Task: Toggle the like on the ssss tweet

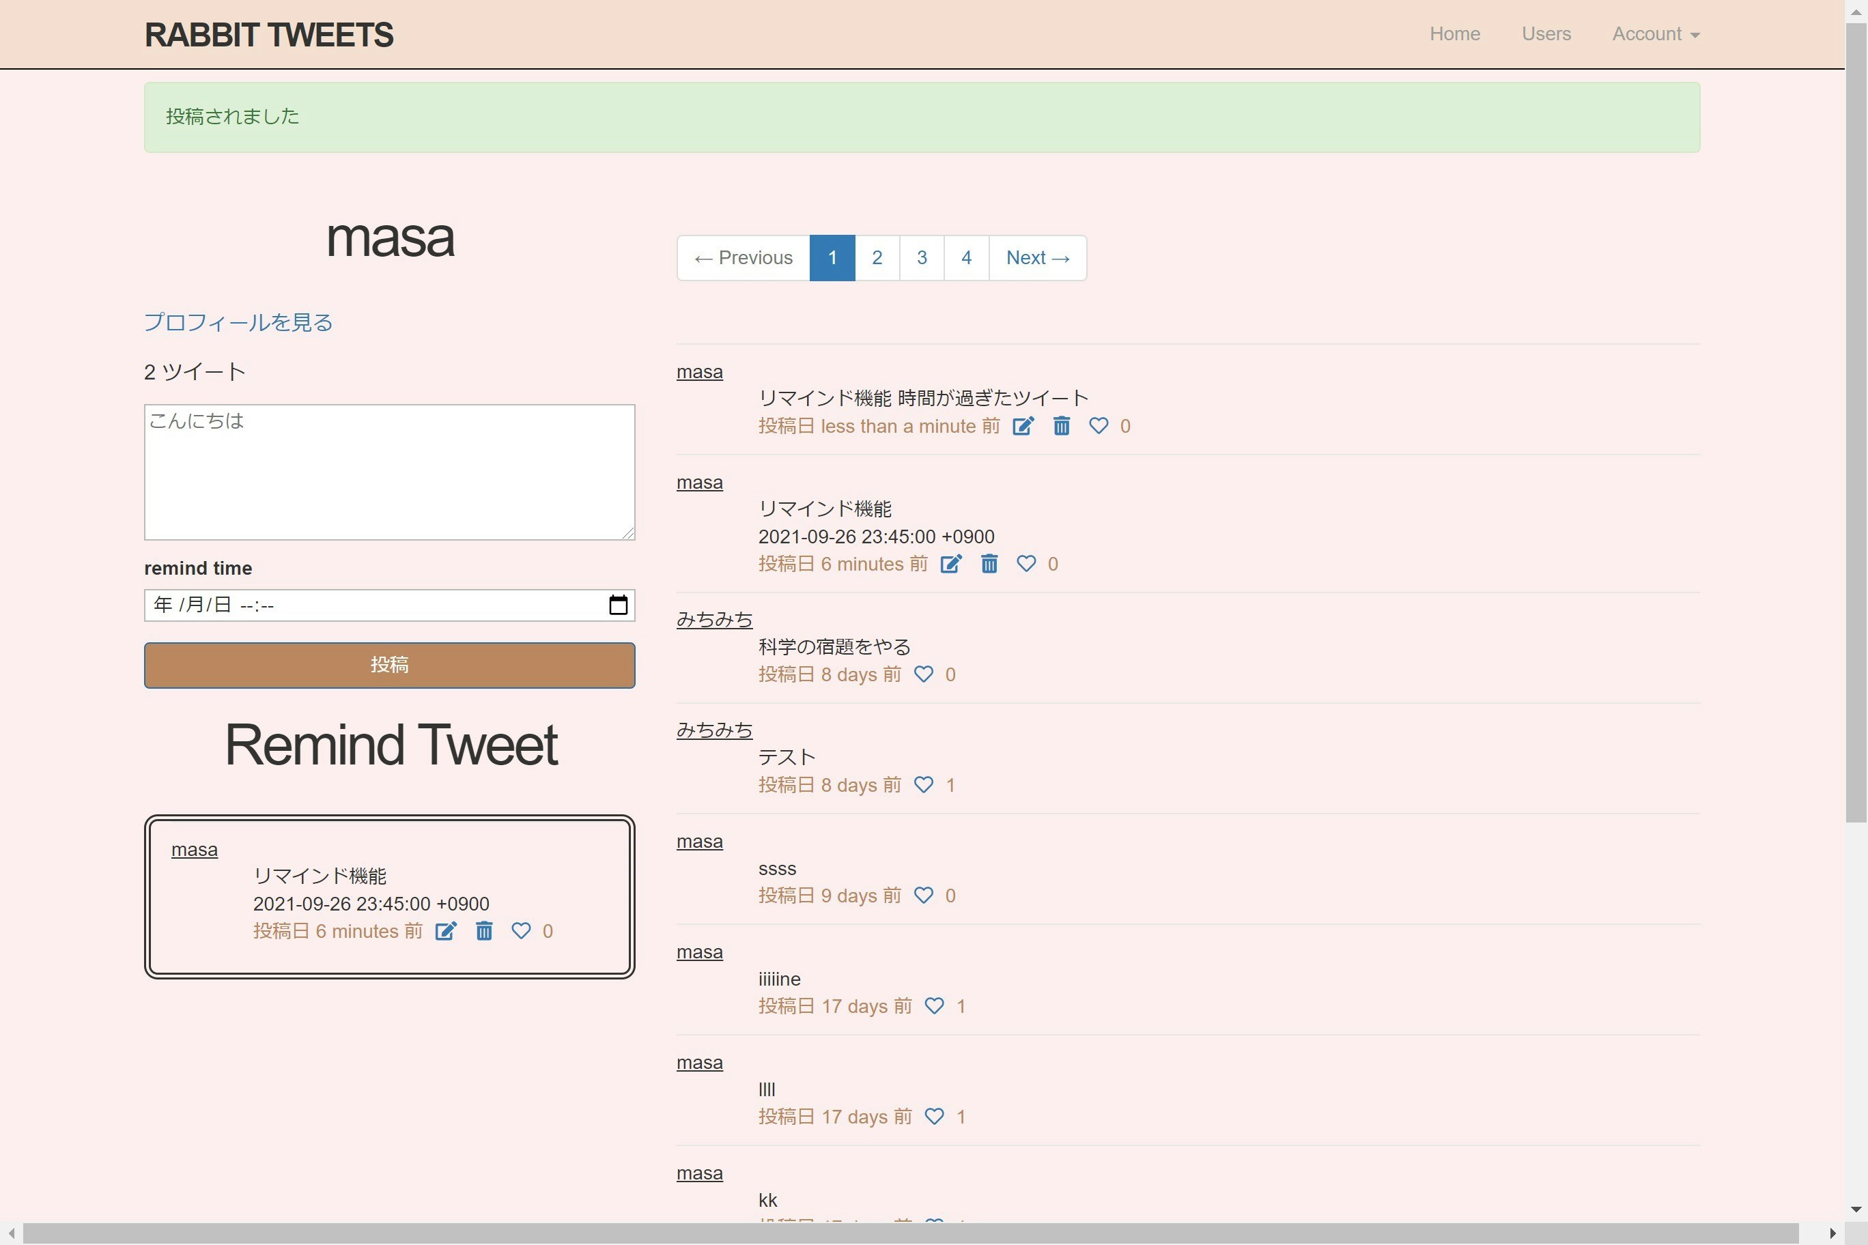Action: click(923, 895)
